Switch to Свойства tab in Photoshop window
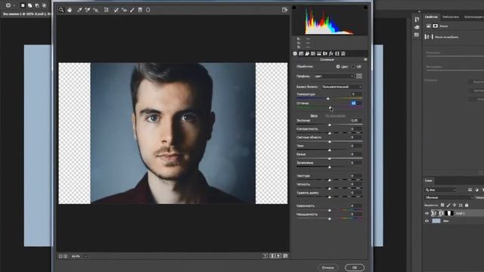Image resolution: width=484 pixels, height=272 pixels. 431,17
